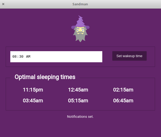Select the hours segment 08 in wakeup time
The width and height of the screenshot is (161, 137).
click(14, 57)
